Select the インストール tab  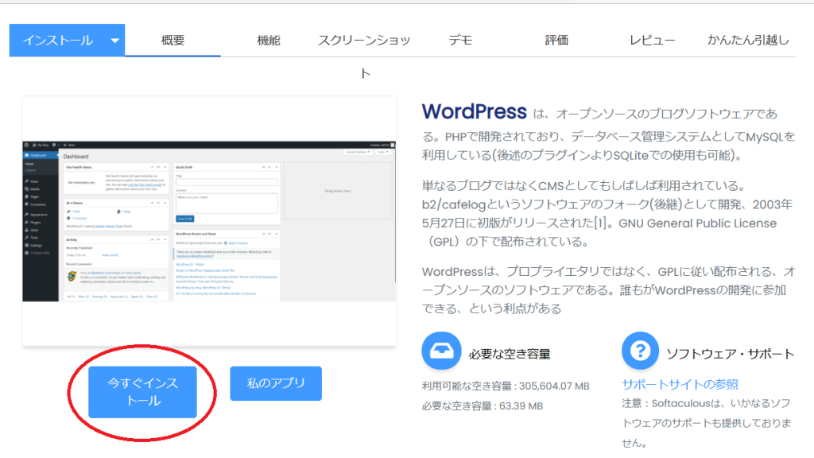tap(58, 41)
